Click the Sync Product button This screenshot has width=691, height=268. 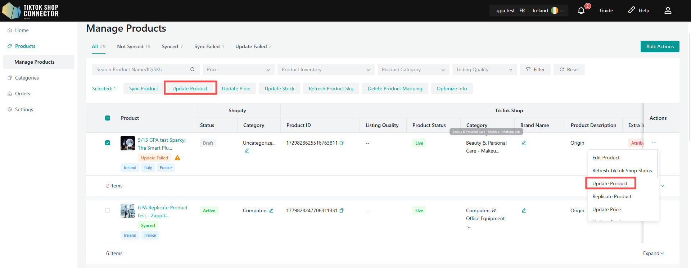[x=143, y=88]
